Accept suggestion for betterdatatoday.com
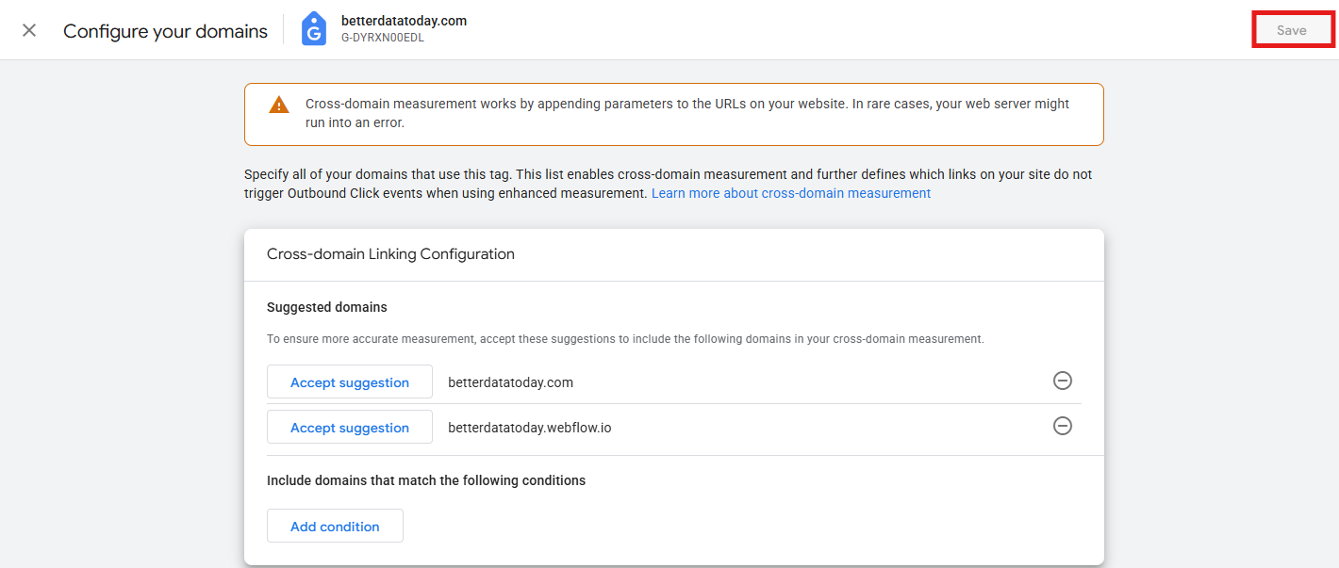Viewport: 1339px width, 568px height. [x=350, y=381]
